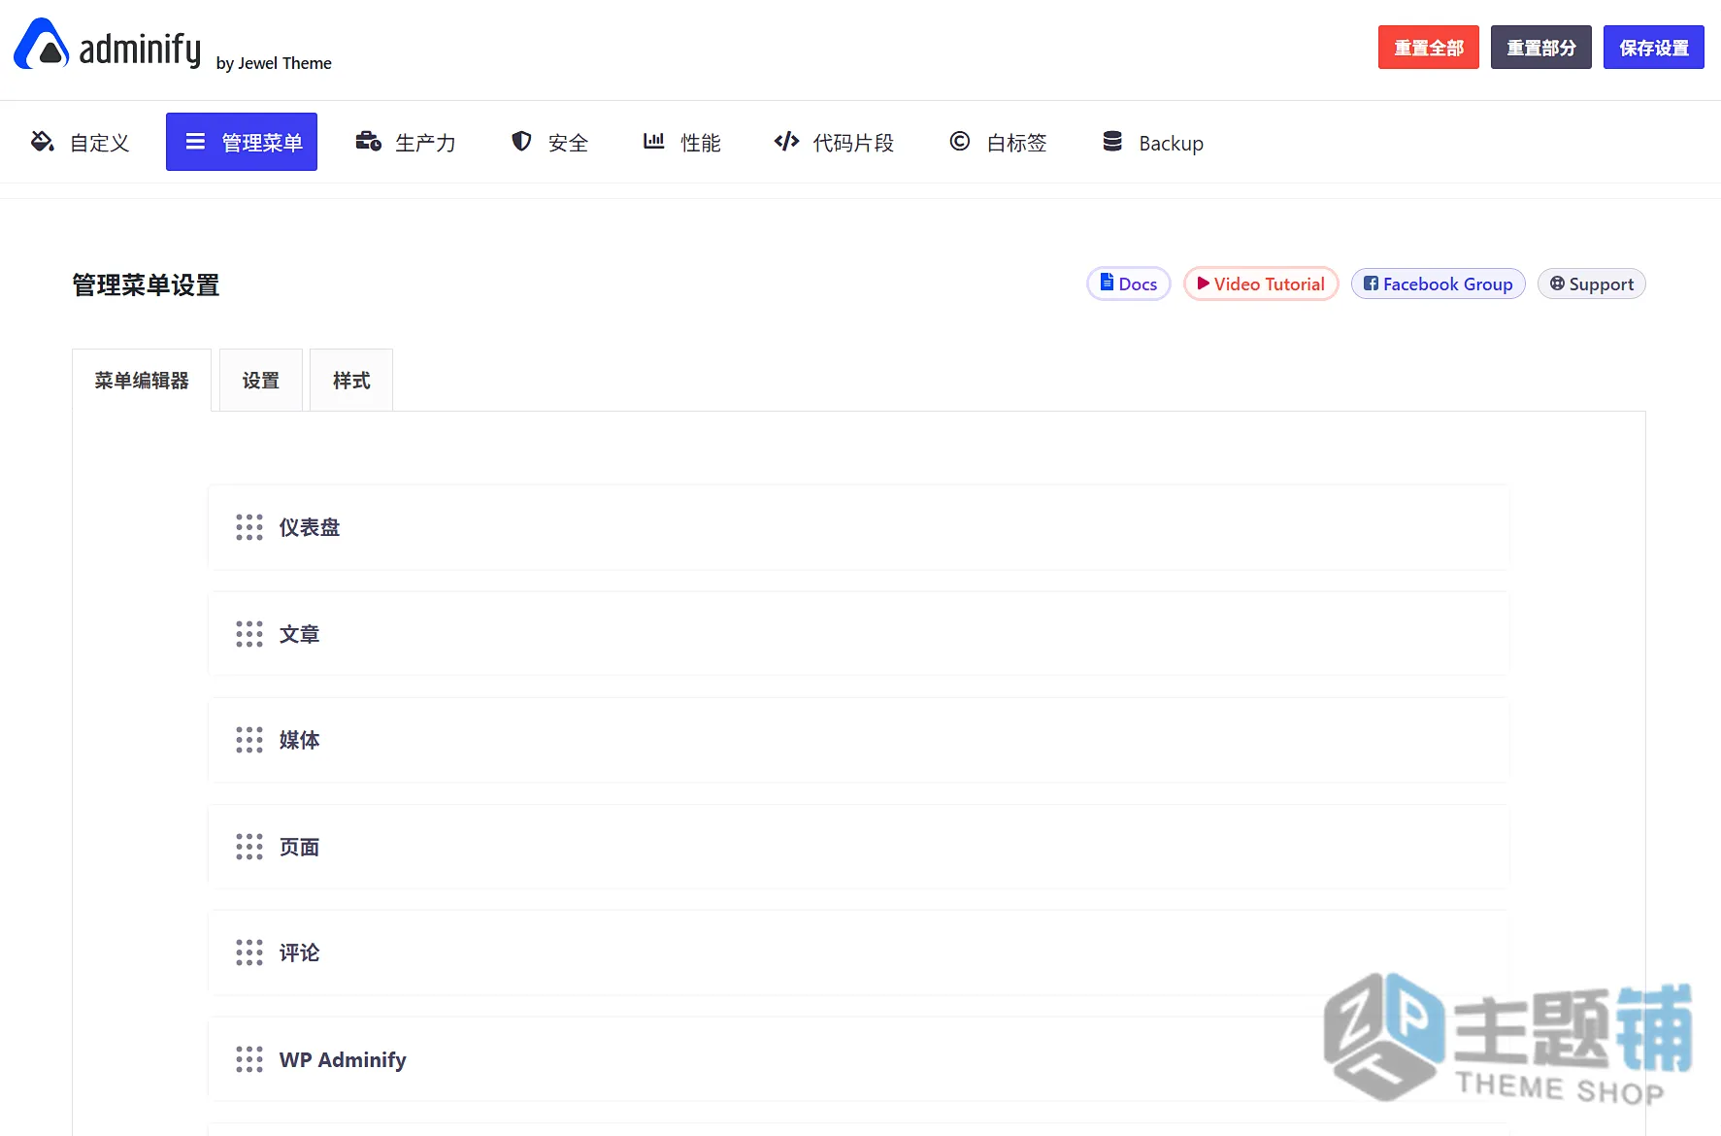
Task: Open the 安全 shield menu
Action: (549, 142)
